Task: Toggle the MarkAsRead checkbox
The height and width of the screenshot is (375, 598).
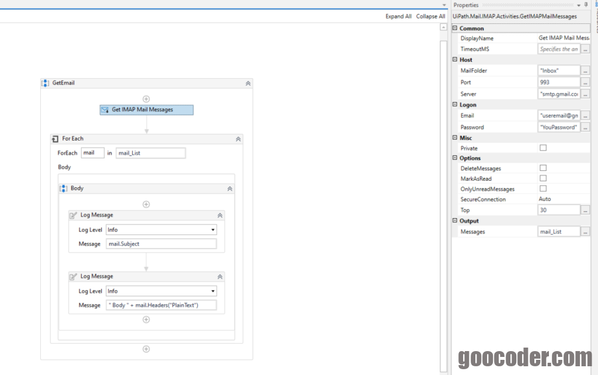Action: click(x=543, y=178)
